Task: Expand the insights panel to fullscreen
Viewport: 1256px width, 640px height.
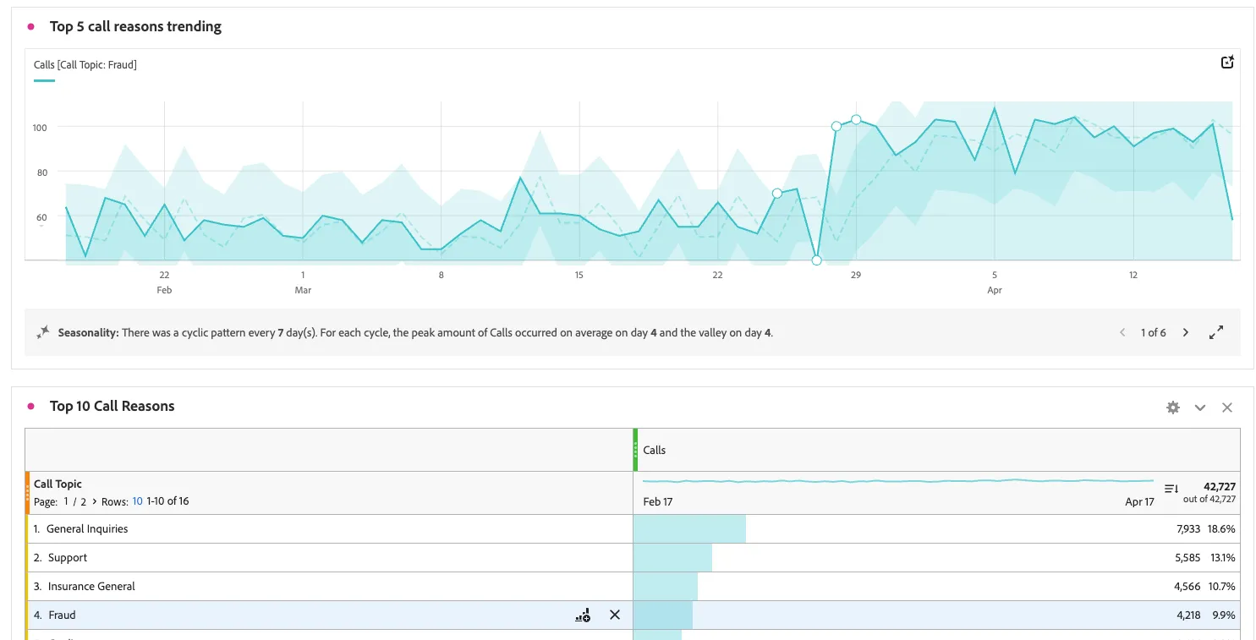Action: 1216,333
